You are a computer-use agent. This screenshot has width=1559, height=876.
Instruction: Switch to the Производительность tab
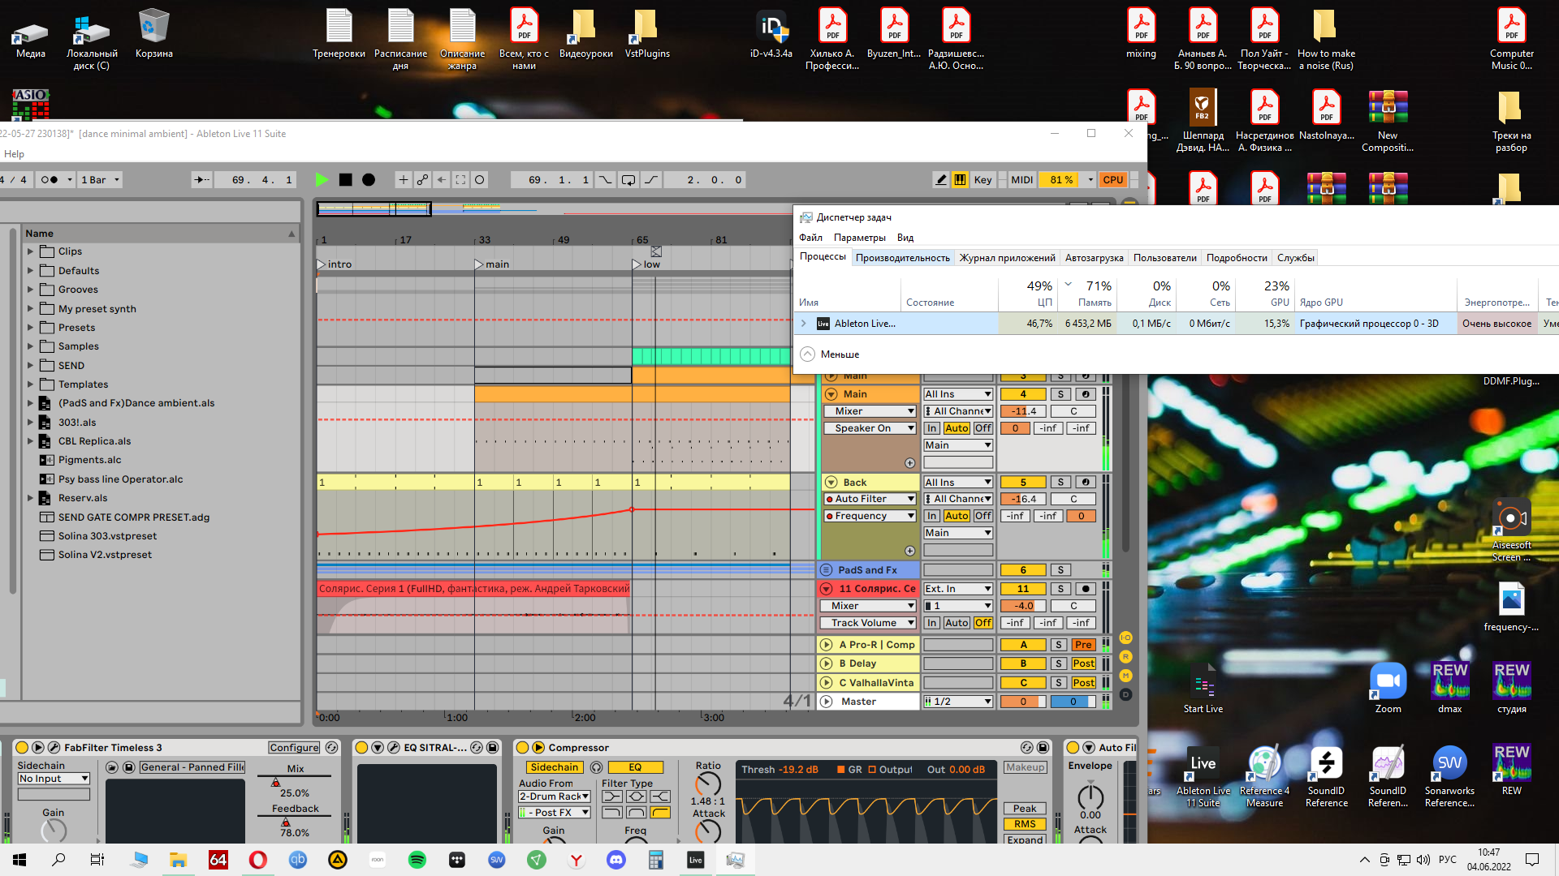click(x=902, y=258)
